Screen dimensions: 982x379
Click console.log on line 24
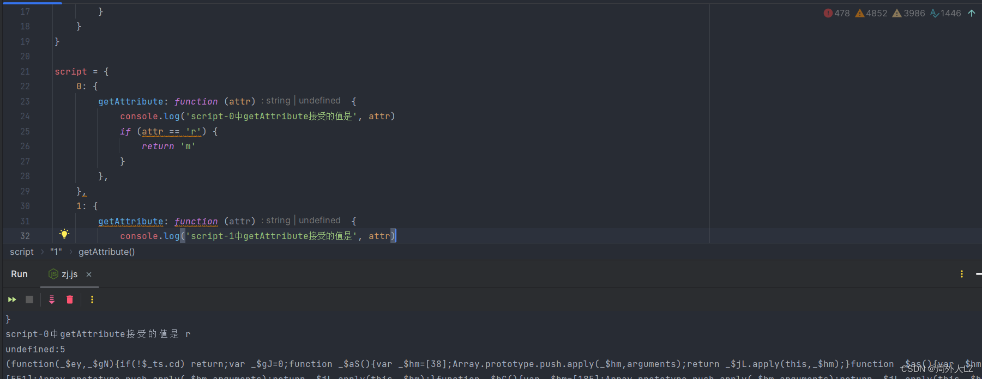tap(150, 116)
